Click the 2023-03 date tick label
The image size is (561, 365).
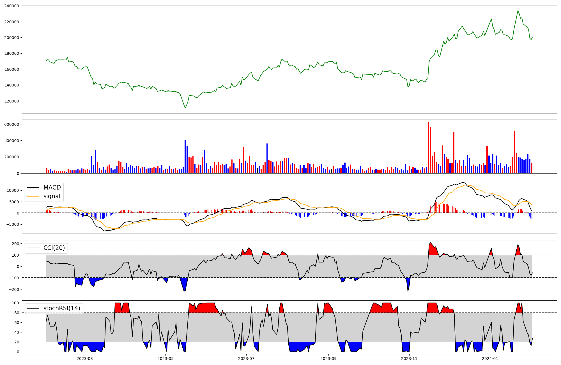tap(84, 359)
